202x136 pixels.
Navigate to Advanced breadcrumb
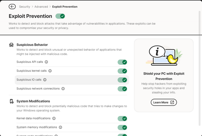point(41,7)
